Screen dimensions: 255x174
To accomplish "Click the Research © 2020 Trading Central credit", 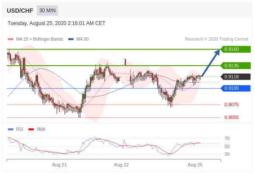I will point(216,39).
